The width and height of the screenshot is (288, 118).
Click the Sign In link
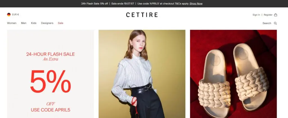click(256, 15)
